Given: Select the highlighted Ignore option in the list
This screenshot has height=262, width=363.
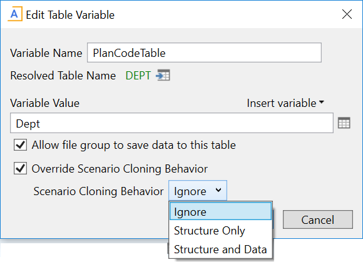Looking at the screenshot, I should click(220, 211).
